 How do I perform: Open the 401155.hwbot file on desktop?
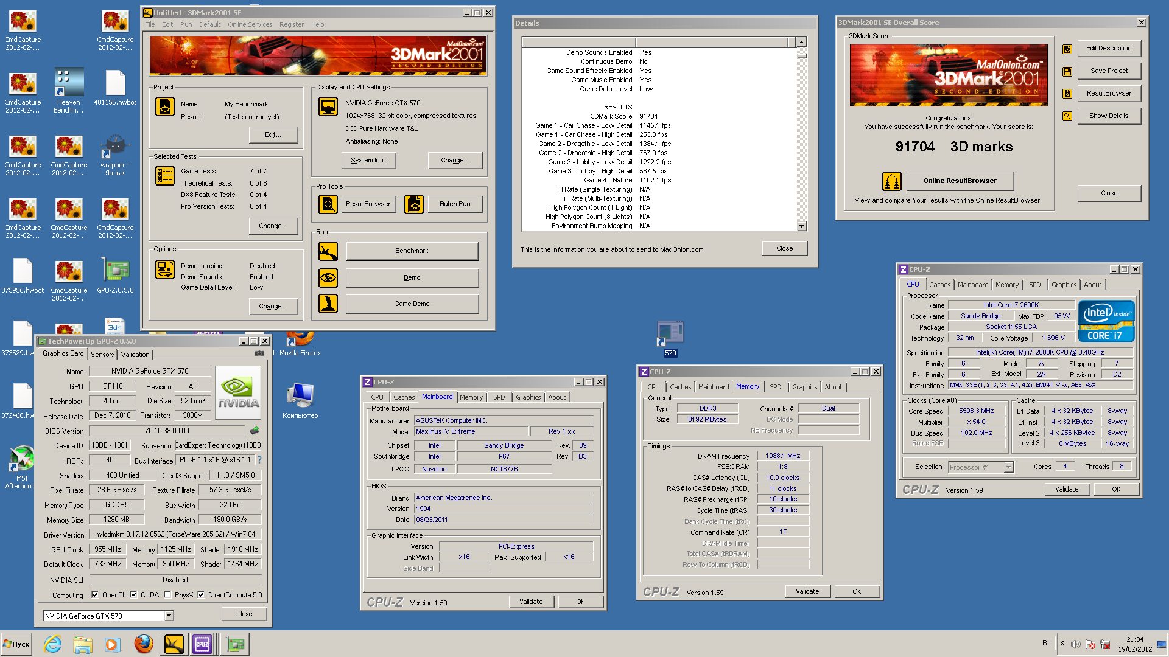point(115,88)
